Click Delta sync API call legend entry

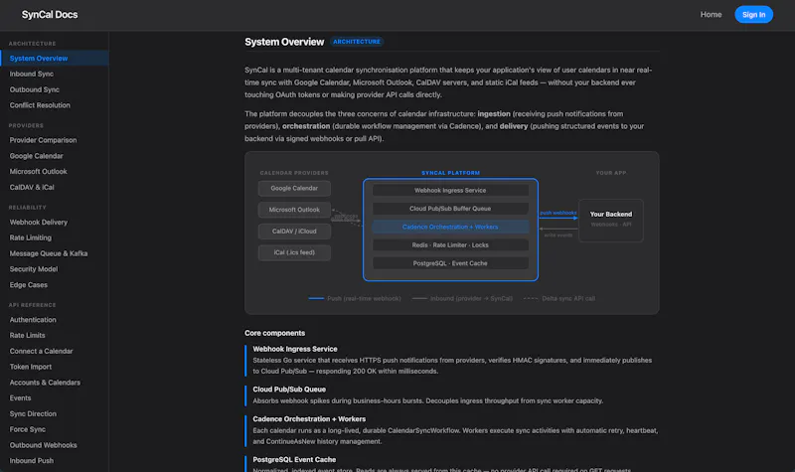[559, 299]
